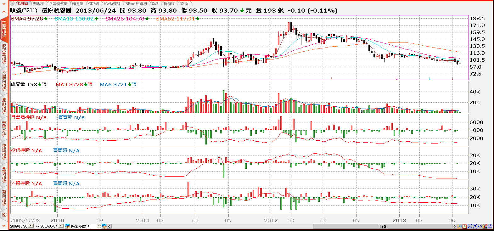Open the round chart-type menu button
The width and height of the screenshot is (494, 231).
pos(13,3)
